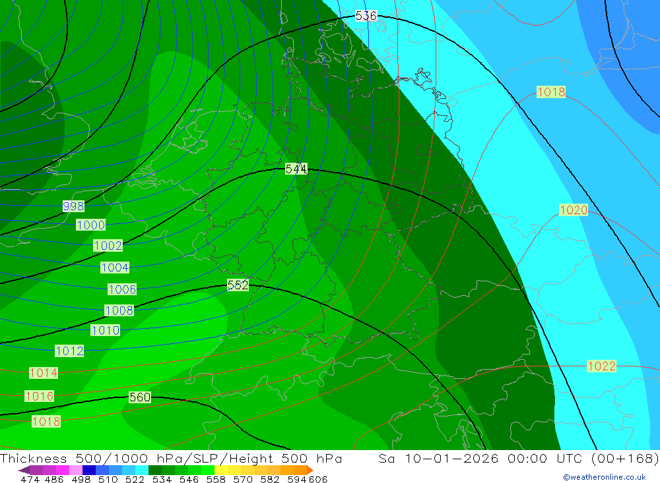
Task: Click the 594 legend value
Action: pyautogui.click(x=296, y=480)
